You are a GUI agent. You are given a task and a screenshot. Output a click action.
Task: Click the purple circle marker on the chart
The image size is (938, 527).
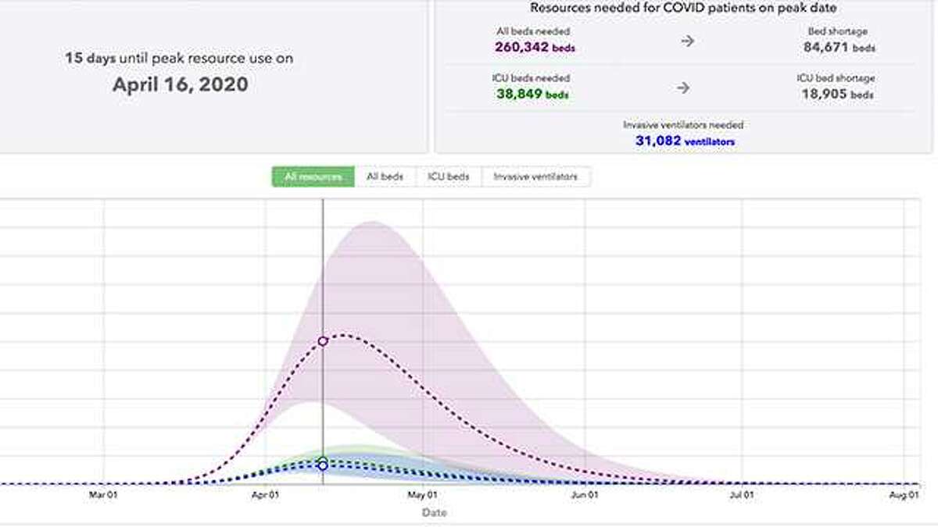tap(322, 341)
